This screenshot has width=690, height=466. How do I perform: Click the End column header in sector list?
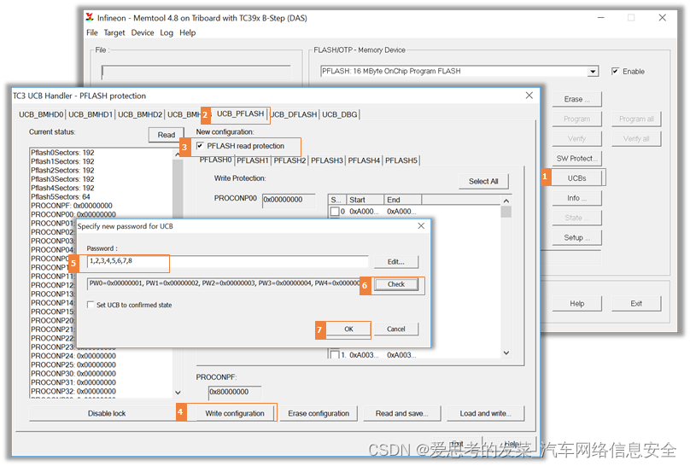(403, 200)
